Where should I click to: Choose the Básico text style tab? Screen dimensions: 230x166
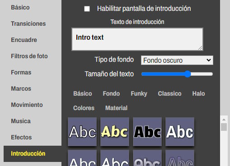click(83, 93)
